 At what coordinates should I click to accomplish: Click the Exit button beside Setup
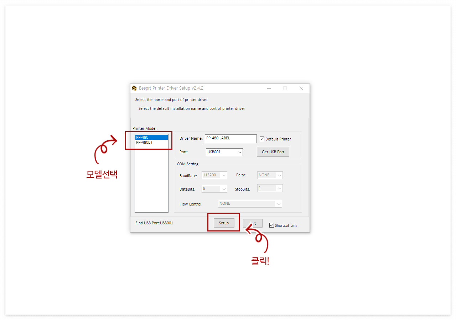coord(253,223)
